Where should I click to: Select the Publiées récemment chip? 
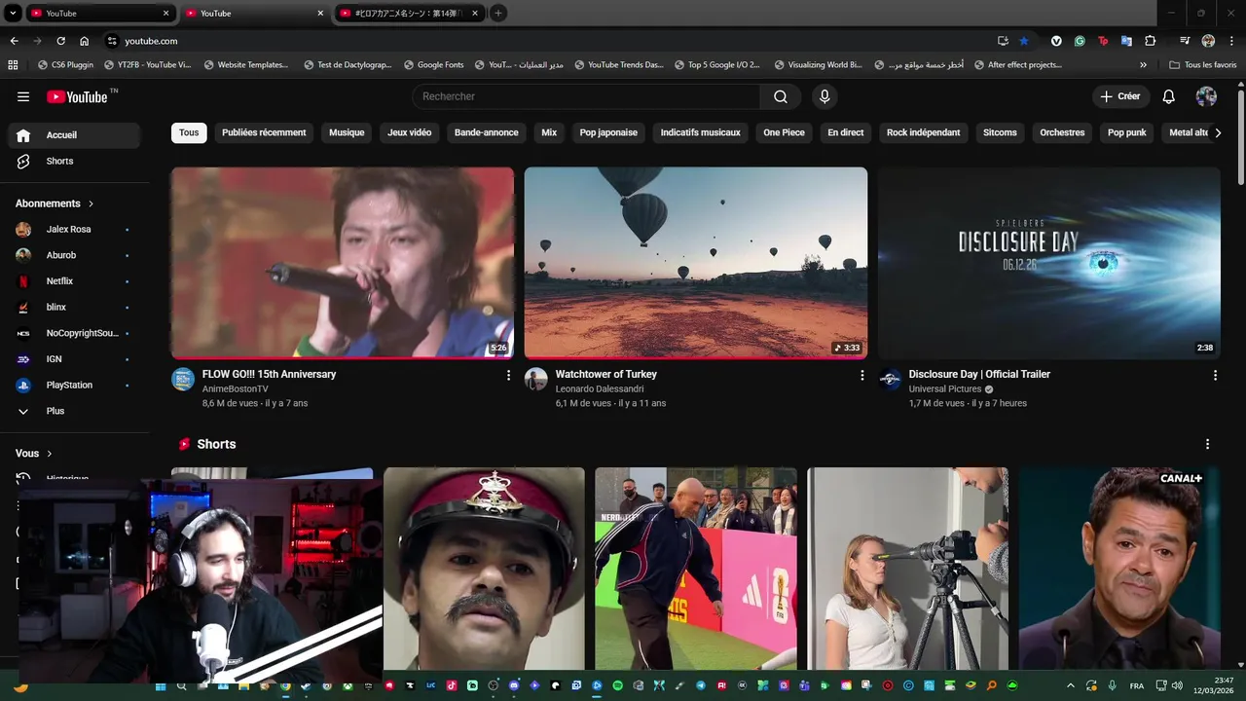click(264, 132)
